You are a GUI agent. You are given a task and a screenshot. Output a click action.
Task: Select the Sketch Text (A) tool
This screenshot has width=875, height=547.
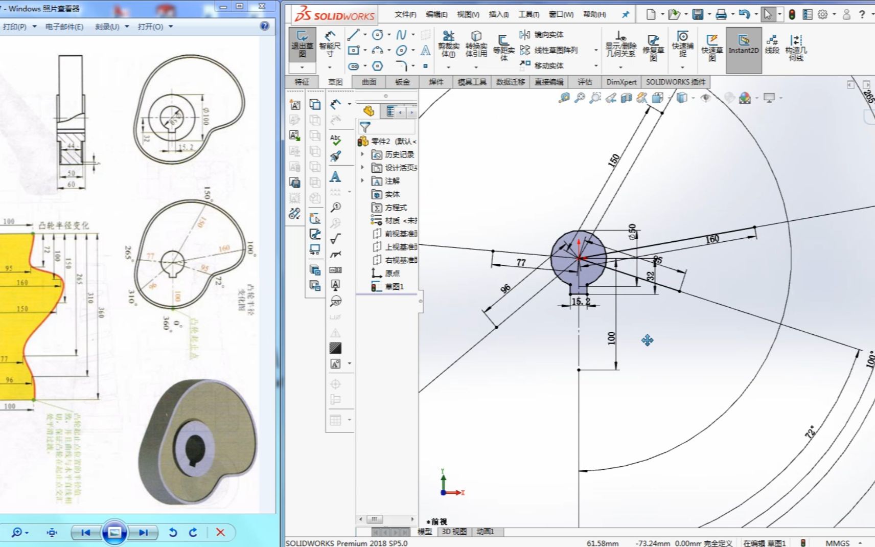coord(425,50)
